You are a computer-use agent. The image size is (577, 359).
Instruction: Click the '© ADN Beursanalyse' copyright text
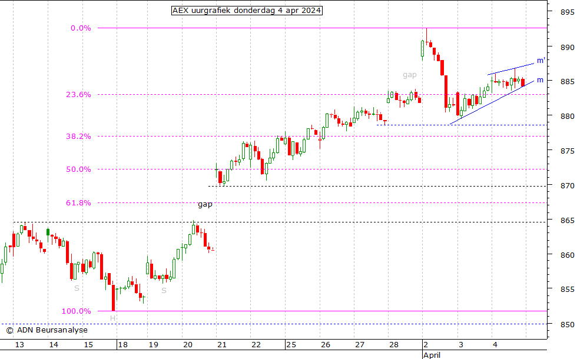(47, 330)
